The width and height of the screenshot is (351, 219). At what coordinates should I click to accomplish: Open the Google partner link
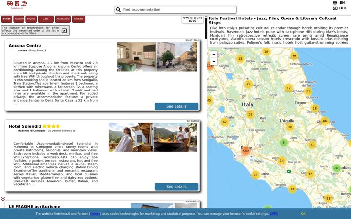point(95,214)
